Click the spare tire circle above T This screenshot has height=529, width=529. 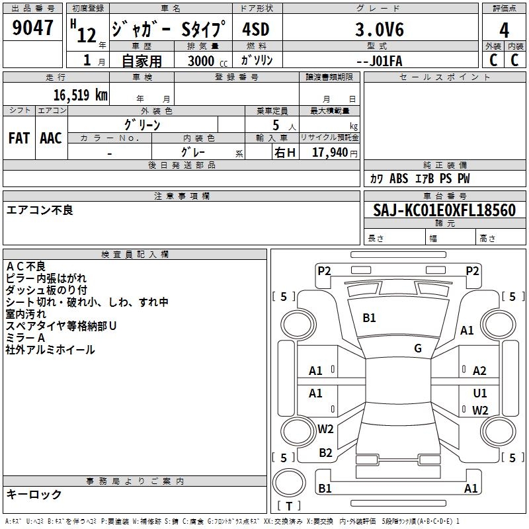(289, 483)
